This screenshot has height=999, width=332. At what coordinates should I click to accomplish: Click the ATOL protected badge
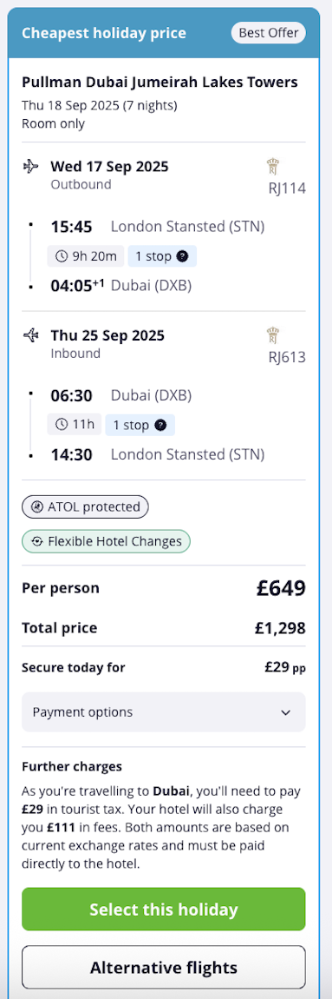pos(85,507)
